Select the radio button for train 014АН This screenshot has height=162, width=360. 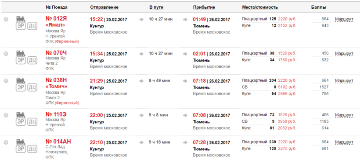pos(6,142)
